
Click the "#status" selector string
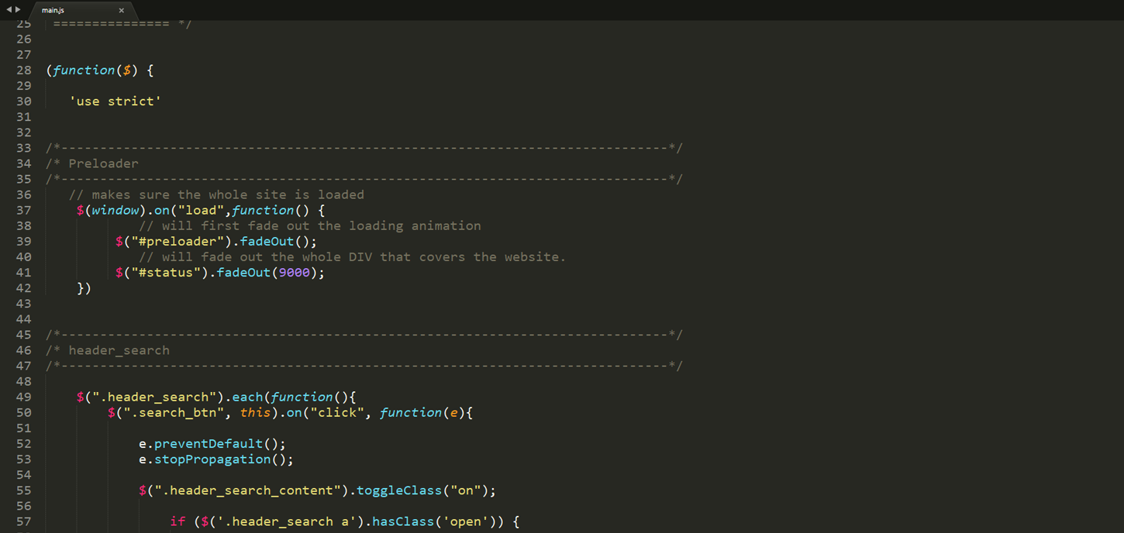166,273
